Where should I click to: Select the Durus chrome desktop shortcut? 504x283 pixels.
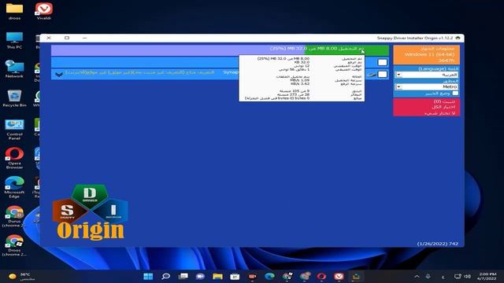(14, 217)
